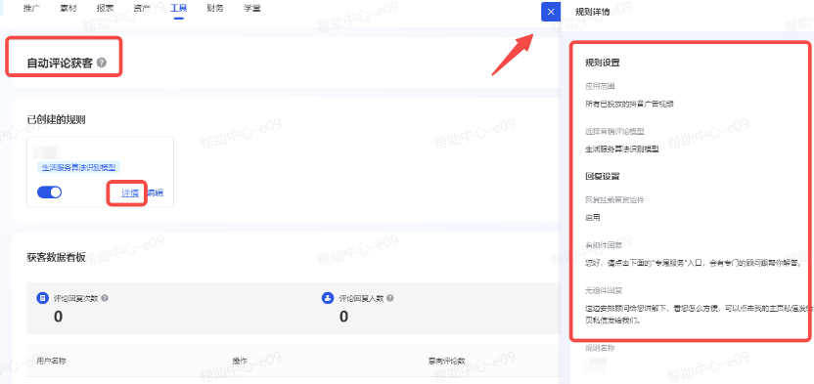Click the 所有已投放的抖音广告视频 value

click(x=629, y=104)
